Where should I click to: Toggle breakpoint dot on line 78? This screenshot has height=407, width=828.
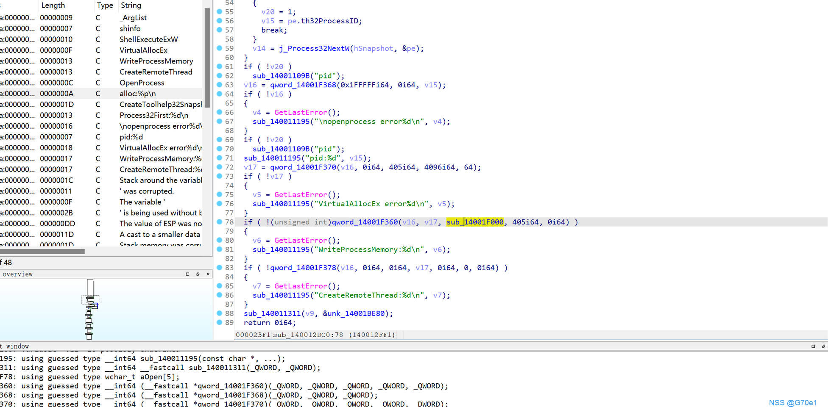220,222
